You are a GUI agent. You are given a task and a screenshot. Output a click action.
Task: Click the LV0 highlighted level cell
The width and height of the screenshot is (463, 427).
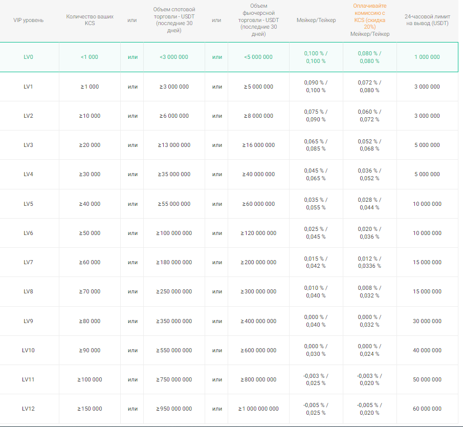pos(29,57)
